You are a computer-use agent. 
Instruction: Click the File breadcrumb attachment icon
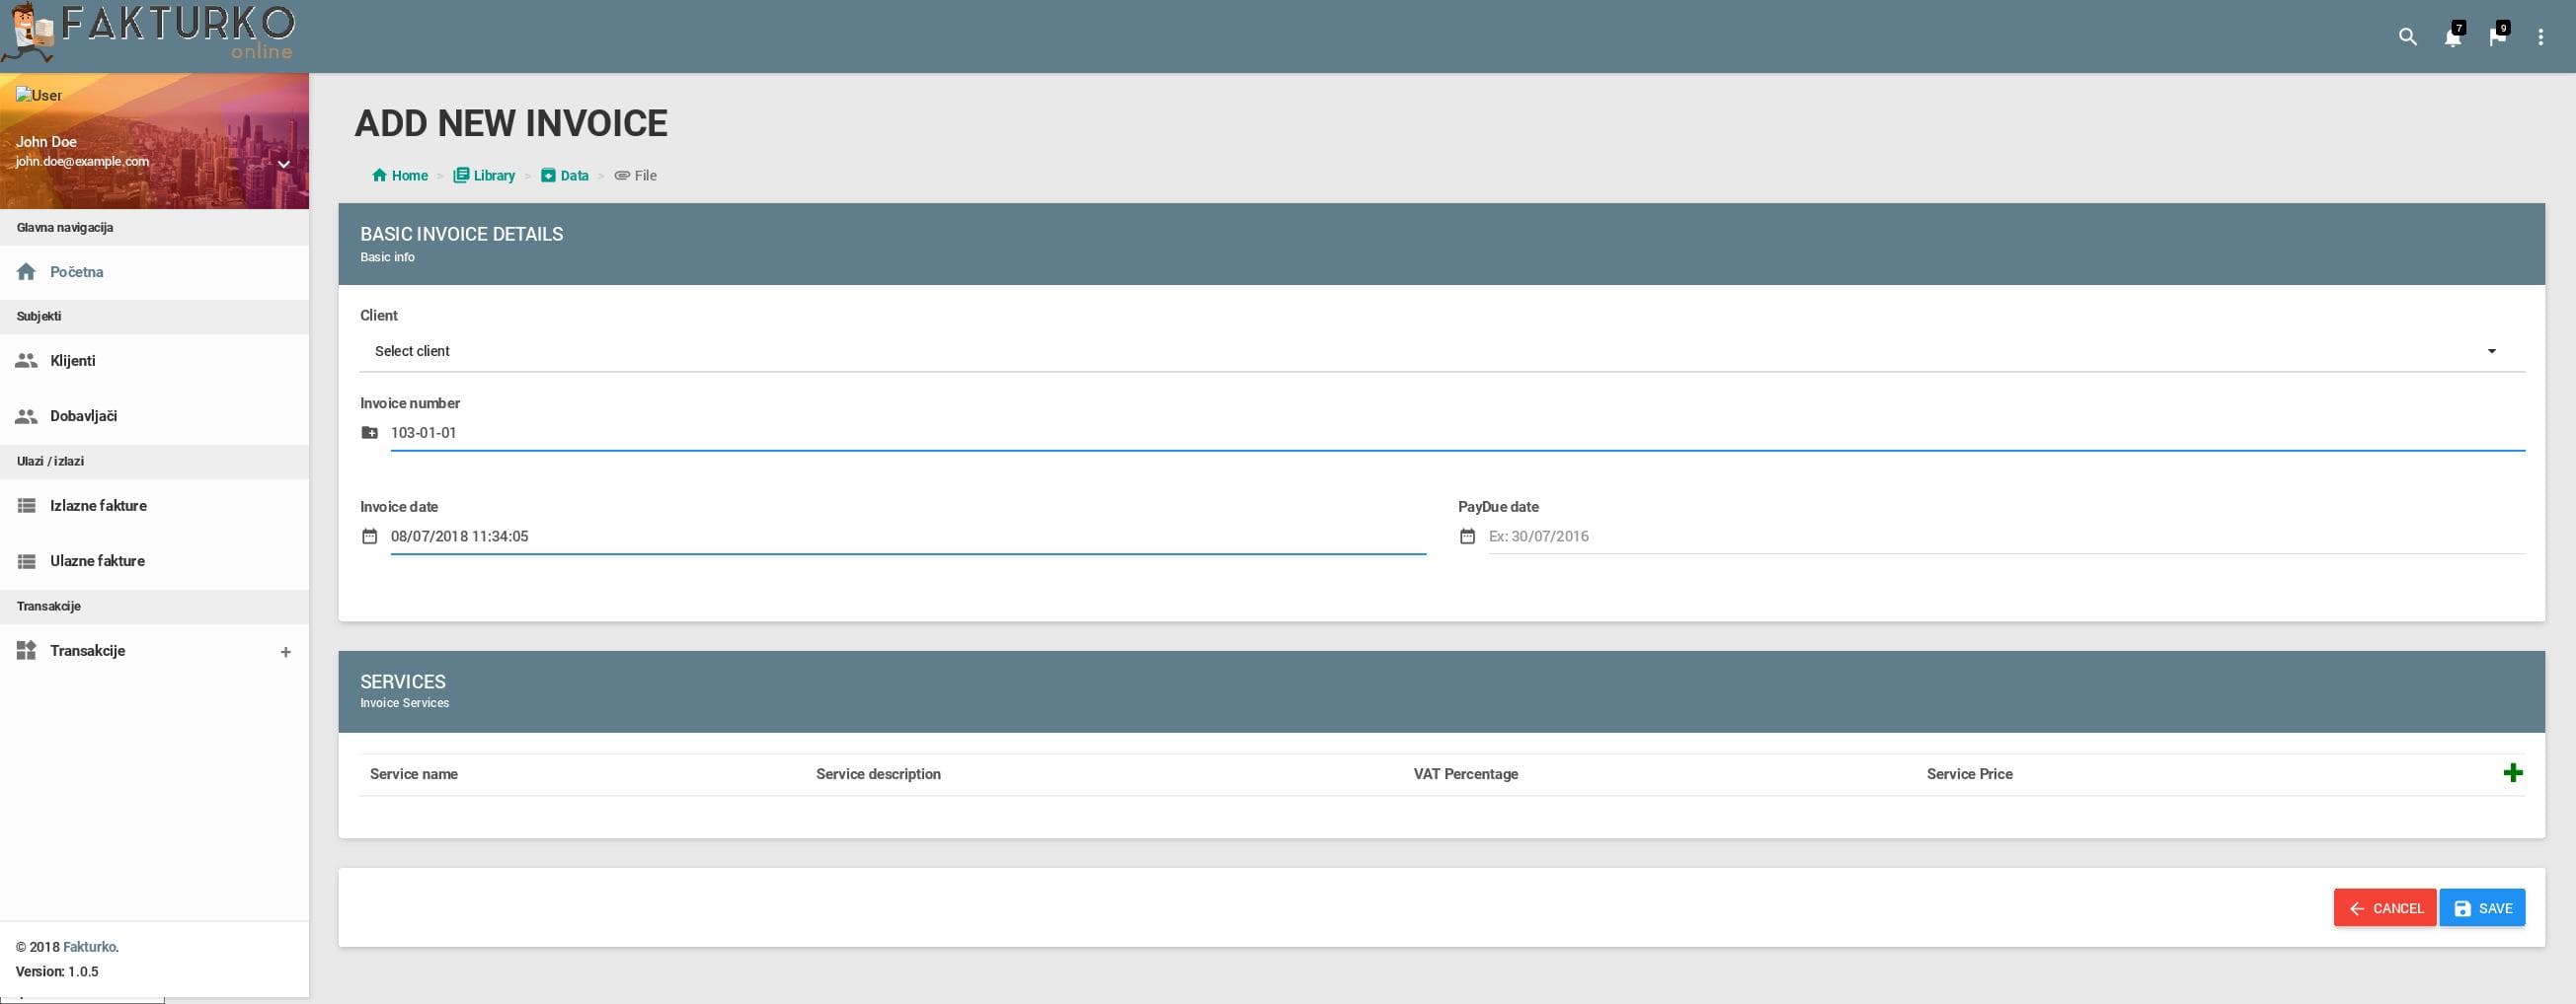coord(622,176)
